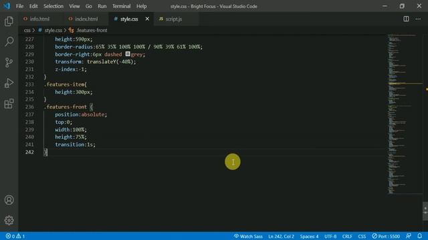
Task: Click the css folder breadcrumb
Action: [27, 30]
